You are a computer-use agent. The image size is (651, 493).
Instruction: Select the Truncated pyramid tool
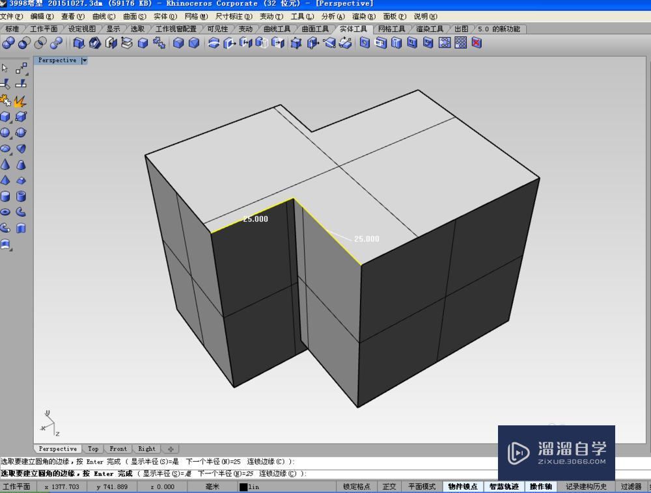21,180
